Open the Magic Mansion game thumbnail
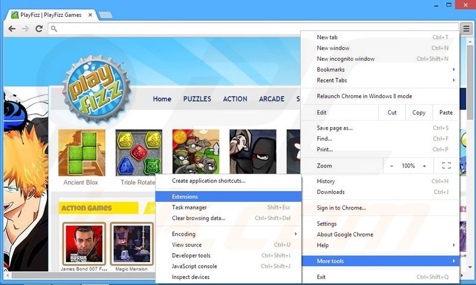 click(132, 243)
